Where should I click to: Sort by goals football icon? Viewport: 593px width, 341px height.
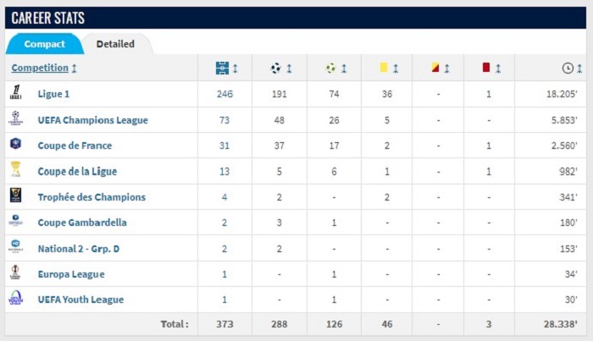coord(275,69)
